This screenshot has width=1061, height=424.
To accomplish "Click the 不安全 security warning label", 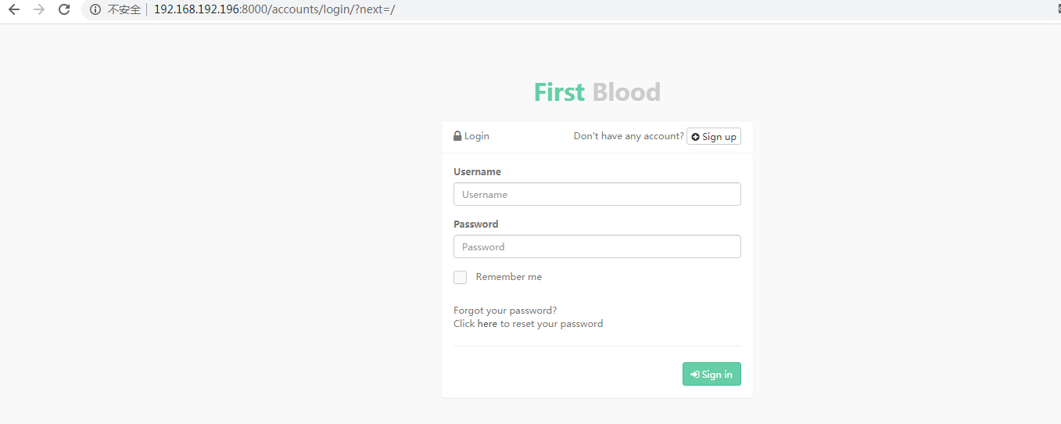I will [x=124, y=9].
